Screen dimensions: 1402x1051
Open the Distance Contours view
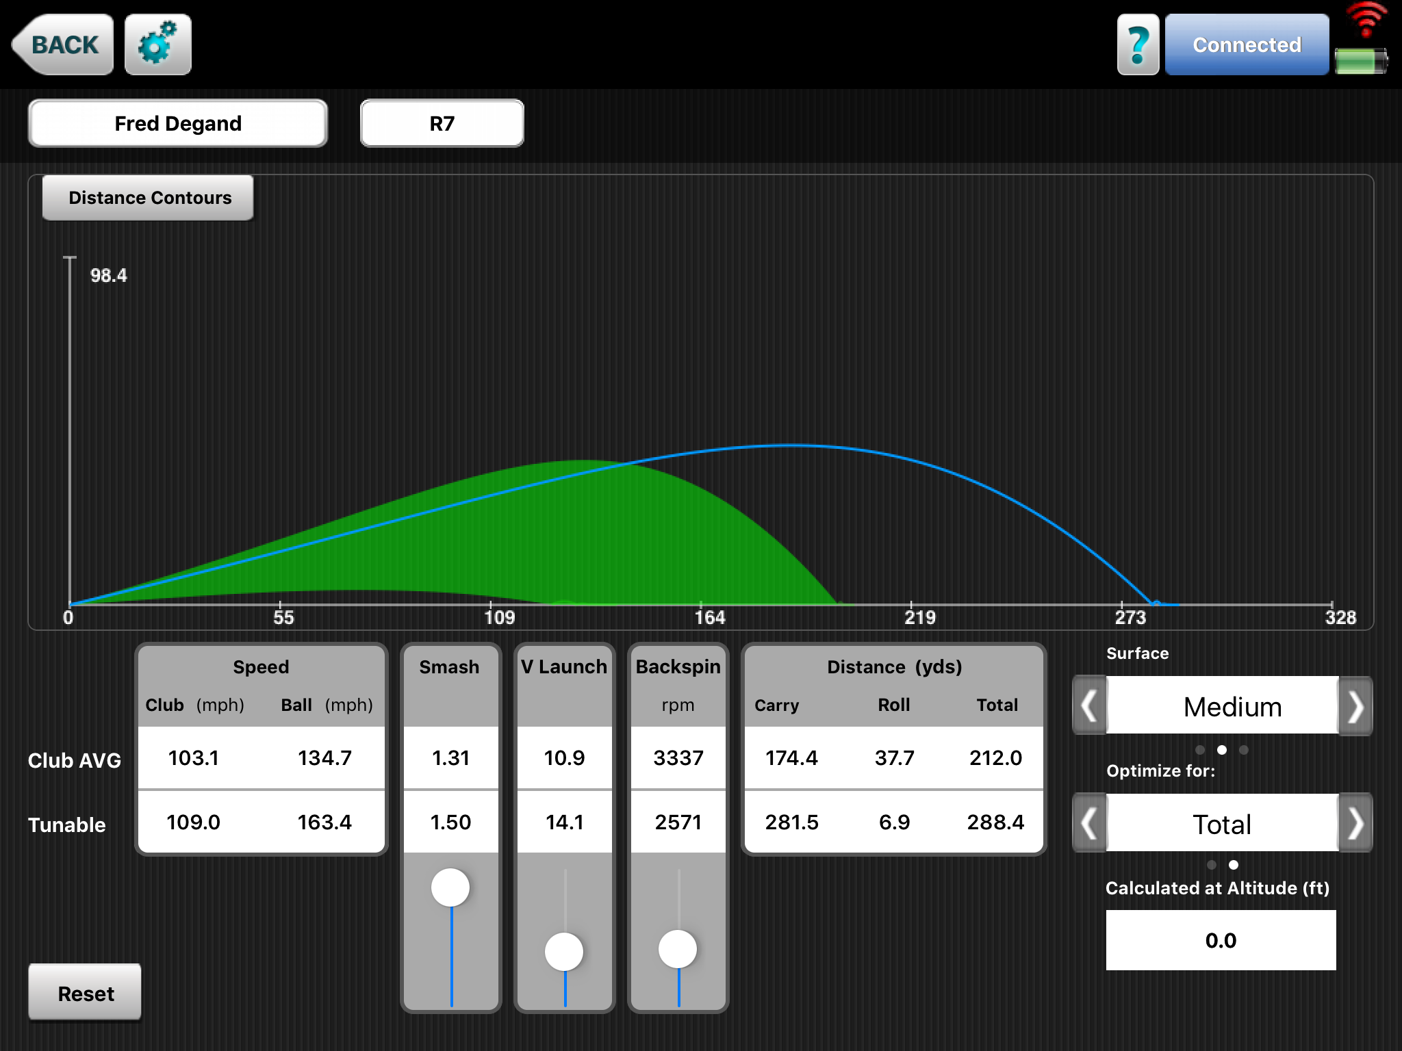pos(148,198)
